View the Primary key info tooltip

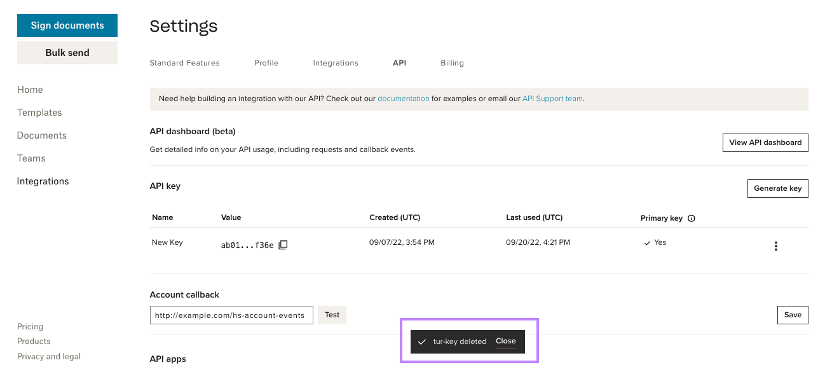pos(692,217)
